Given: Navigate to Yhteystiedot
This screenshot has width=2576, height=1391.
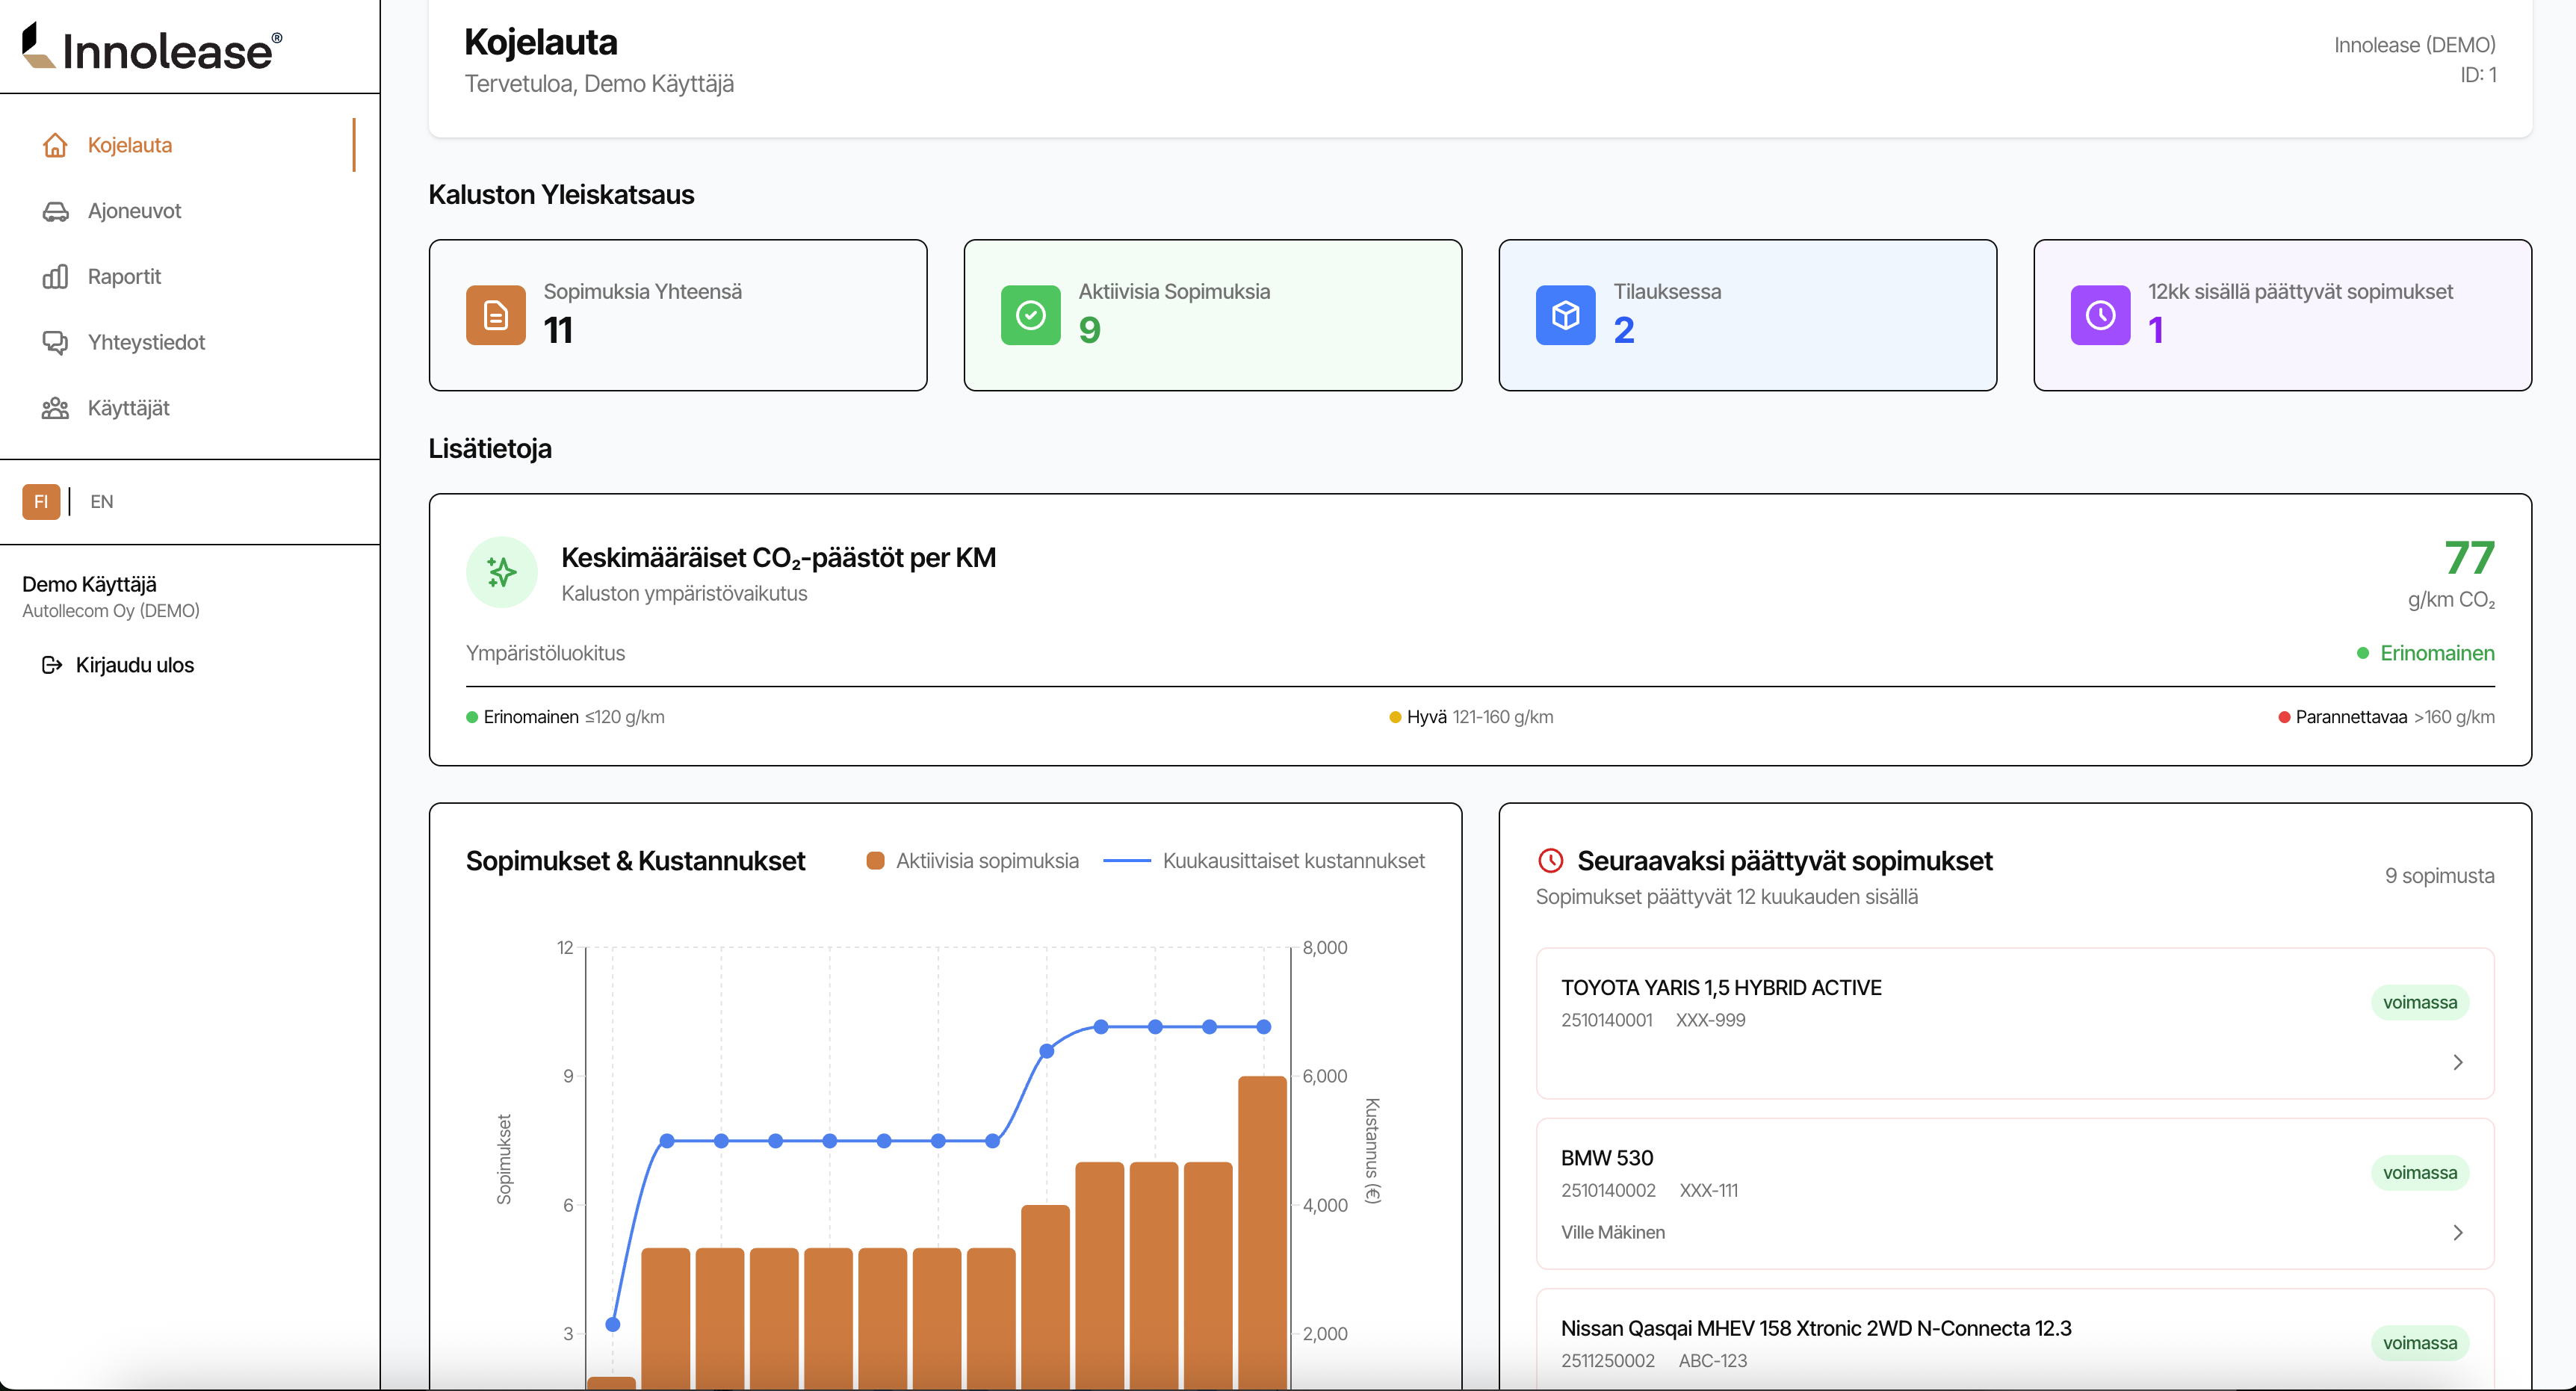Looking at the screenshot, I should coord(188,342).
